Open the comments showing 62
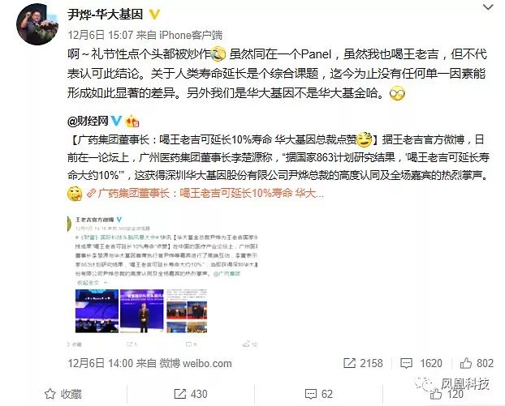Image resolution: width=505 pixels, height=406 pixels. pos(318,394)
